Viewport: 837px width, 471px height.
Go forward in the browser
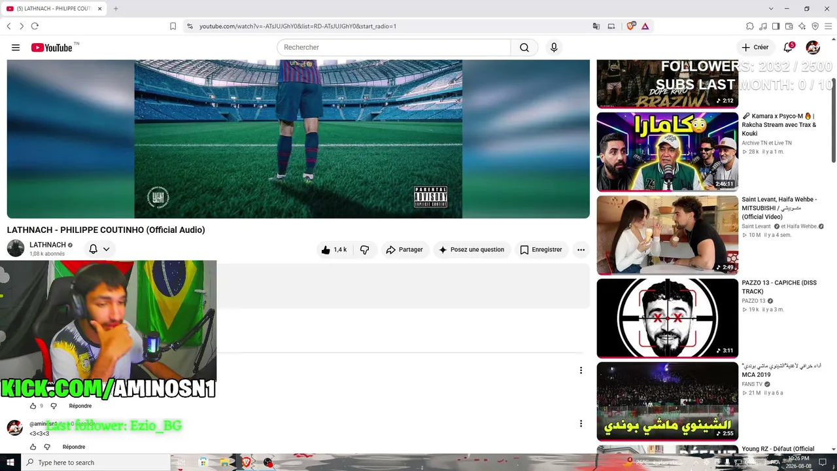(x=22, y=26)
